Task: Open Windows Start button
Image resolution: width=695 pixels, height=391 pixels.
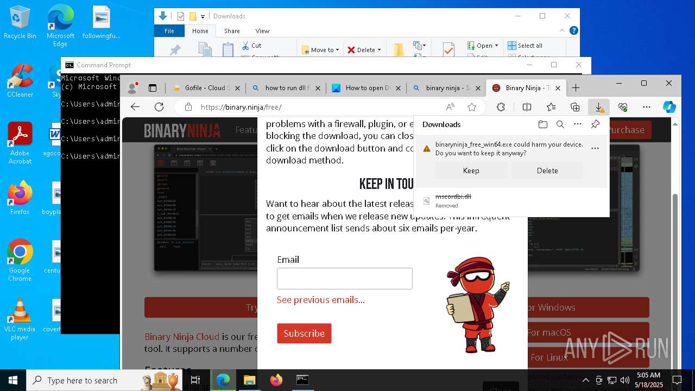Action: click(12, 380)
